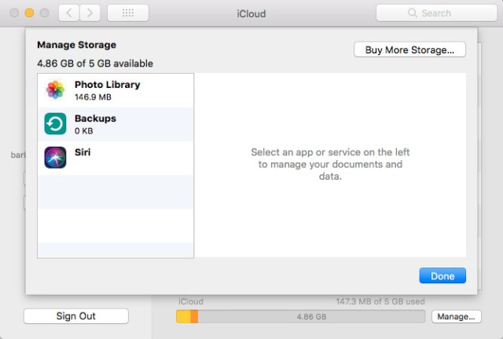Click the yellow segment of storage bar
Viewport: 503px width, 339px height.
183,316
